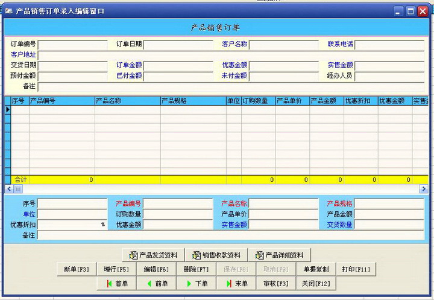434x300 pixels.
Task: Create a new order with 新单[F3]
Action: point(77,269)
